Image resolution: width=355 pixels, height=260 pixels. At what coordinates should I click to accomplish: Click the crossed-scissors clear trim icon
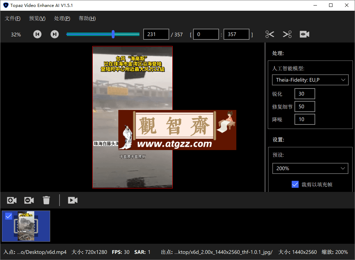click(287, 34)
